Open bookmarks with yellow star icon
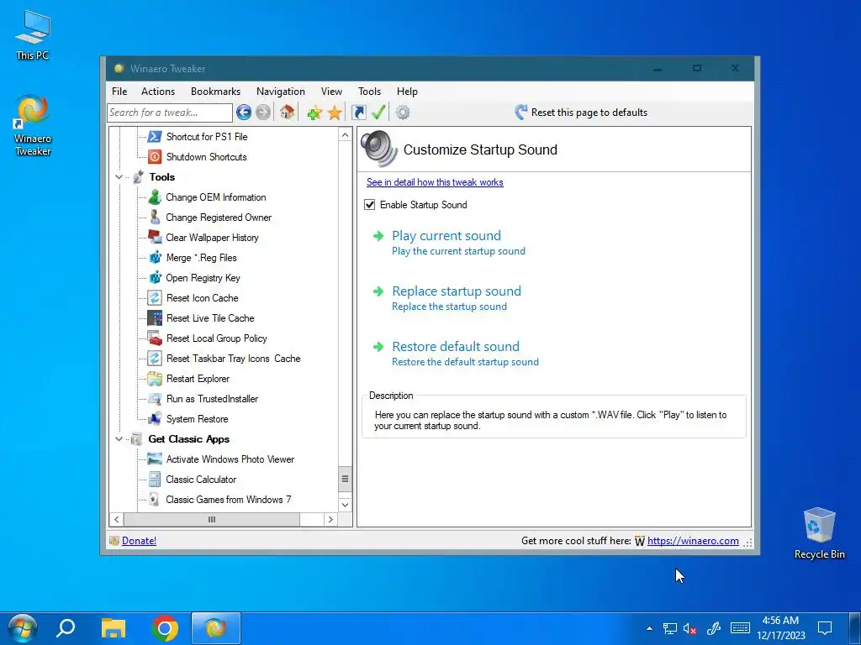 [335, 113]
